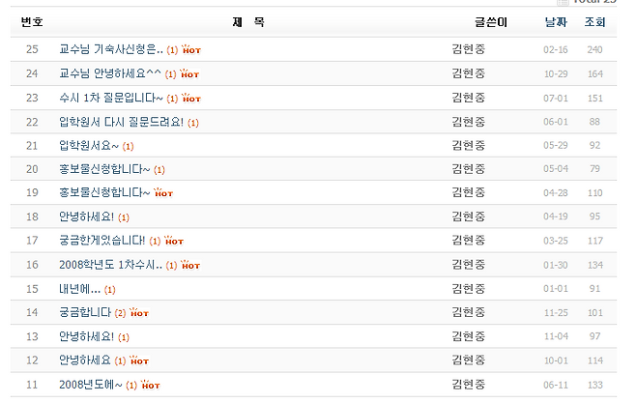Image resolution: width=636 pixels, height=403 pixels.
Task: Click HOT icon on post 19
Action: click(x=163, y=193)
